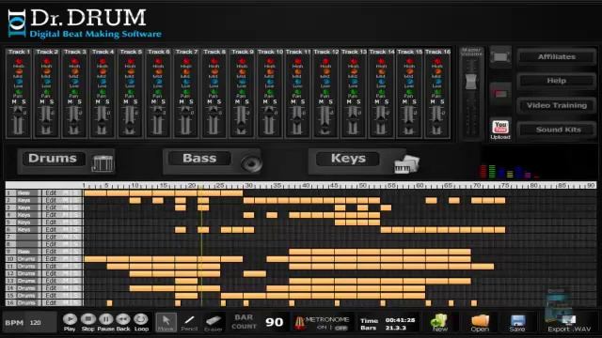Click the Time readout 00:41:25

coord(400,319)
